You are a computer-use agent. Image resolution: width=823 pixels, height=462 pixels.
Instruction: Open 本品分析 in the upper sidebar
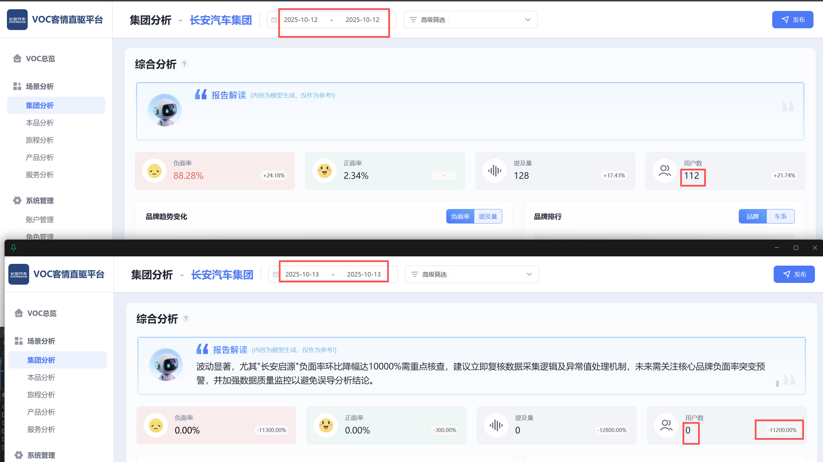(40, 123)
